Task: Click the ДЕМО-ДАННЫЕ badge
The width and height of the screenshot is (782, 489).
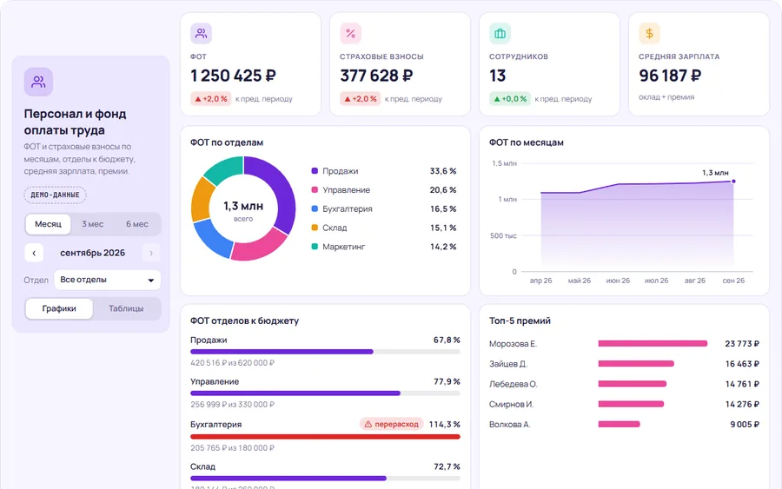Action: click(55, 195)
